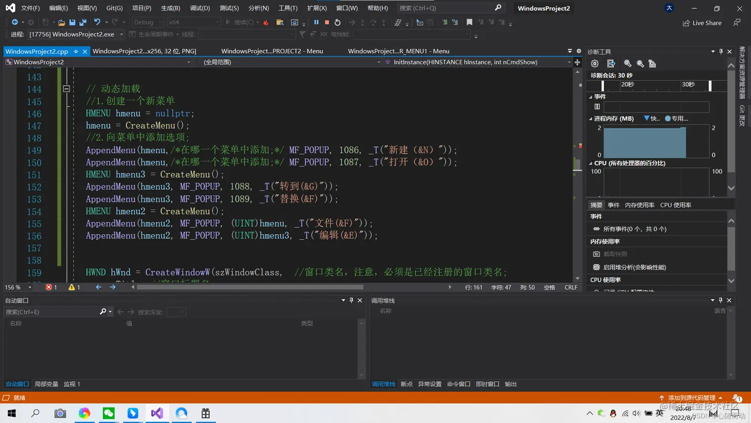The width and height of the screenshot is (751, 423).
Task: Open diagnostic tools settings gear
Action: point(595,64)
